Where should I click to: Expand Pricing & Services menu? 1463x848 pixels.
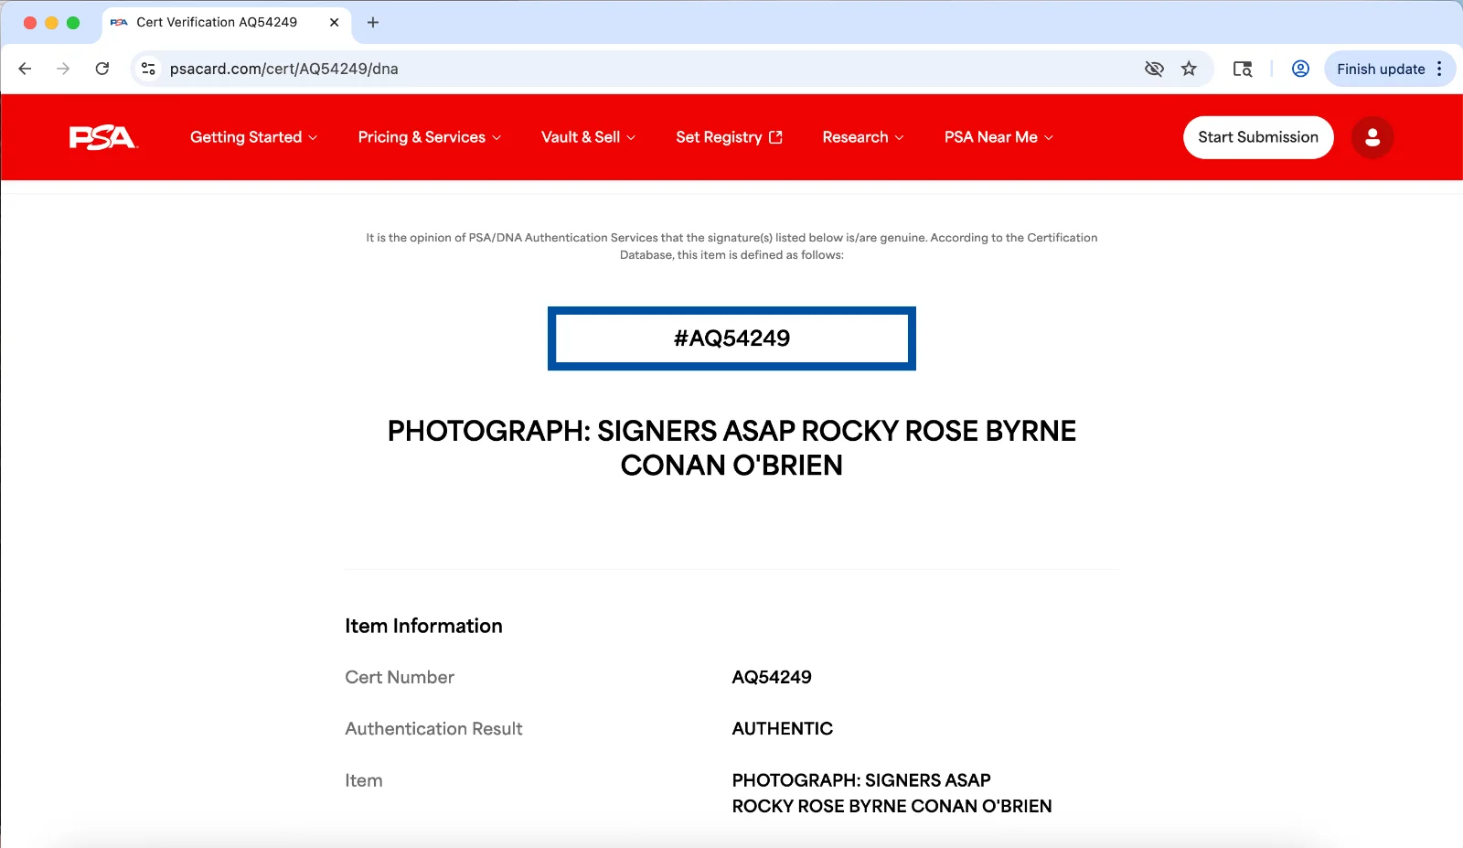(430, 137)
